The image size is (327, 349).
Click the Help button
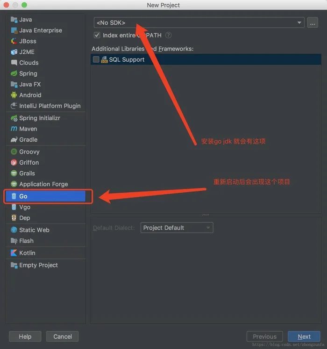click(x=25, y=336)
